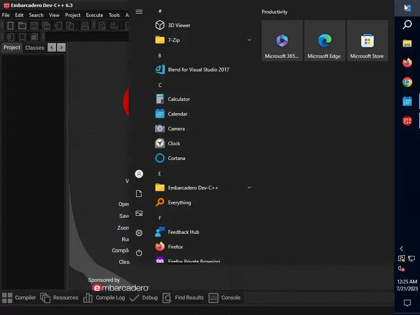Open the Compile Log bottom tab
420x315 pixels.
click(104, 298)
